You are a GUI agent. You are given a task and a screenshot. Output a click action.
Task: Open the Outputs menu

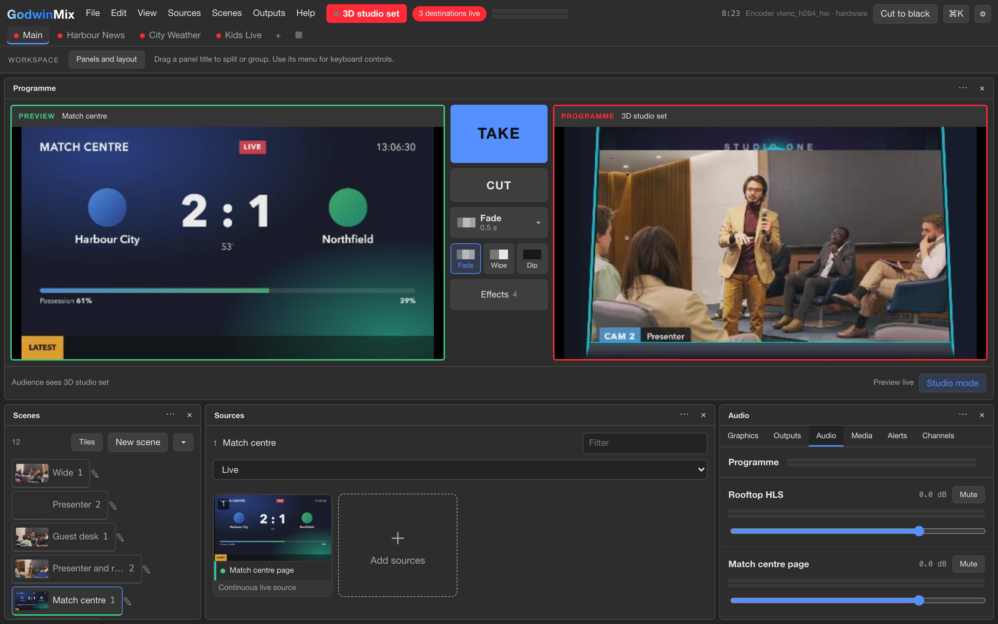[269, 13]
